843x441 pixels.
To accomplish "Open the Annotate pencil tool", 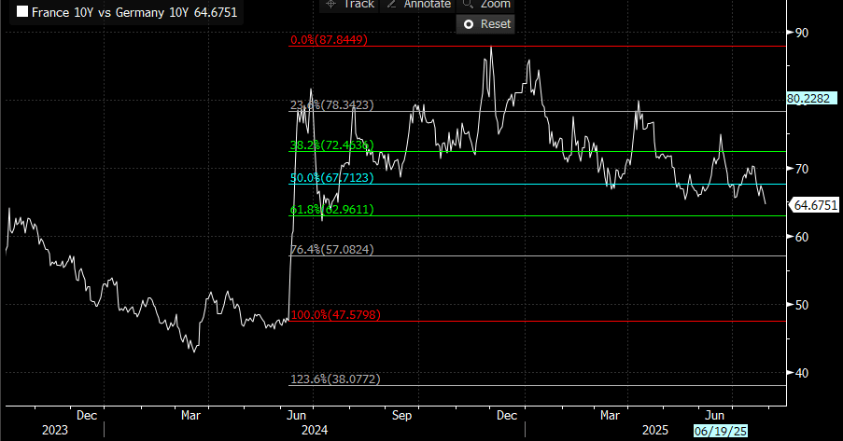I will coord(417,5).
